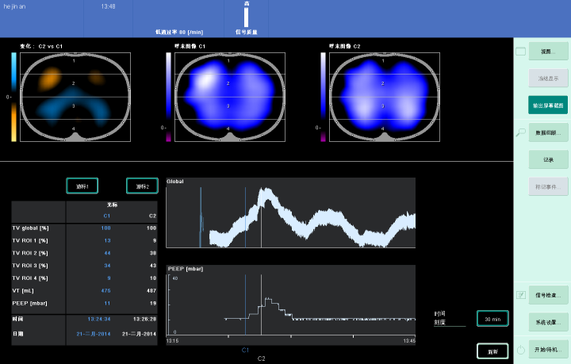
Task: Click the 'TV ROI 4 [%]' row label
Action: pos(30,278)
